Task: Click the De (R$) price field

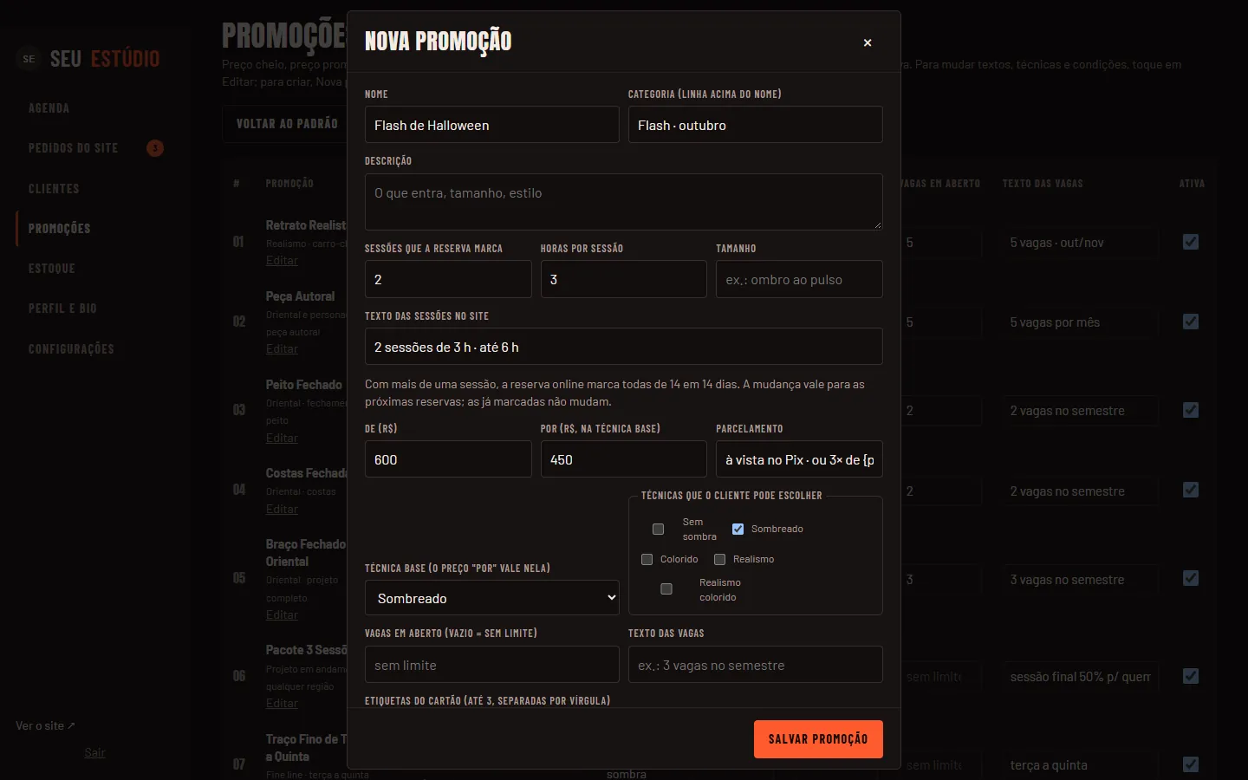Action: 448,459
